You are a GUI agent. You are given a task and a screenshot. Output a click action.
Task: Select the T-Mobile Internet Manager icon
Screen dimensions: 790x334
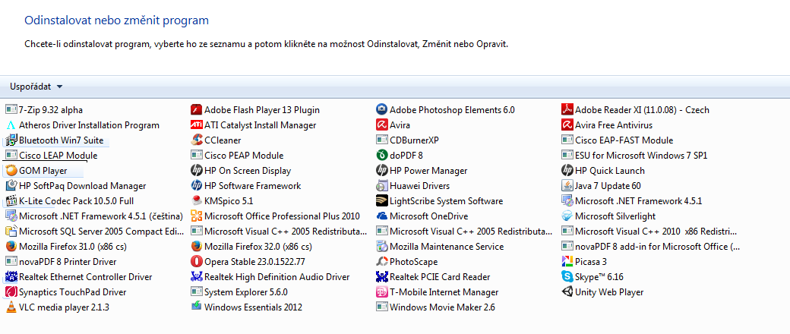point(382,292)
